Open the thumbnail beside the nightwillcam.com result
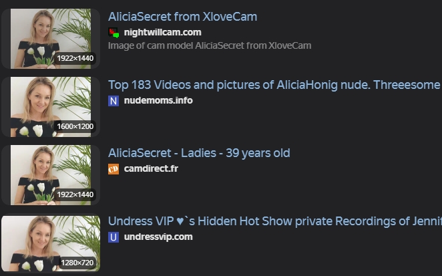 (x=51, y=39)
